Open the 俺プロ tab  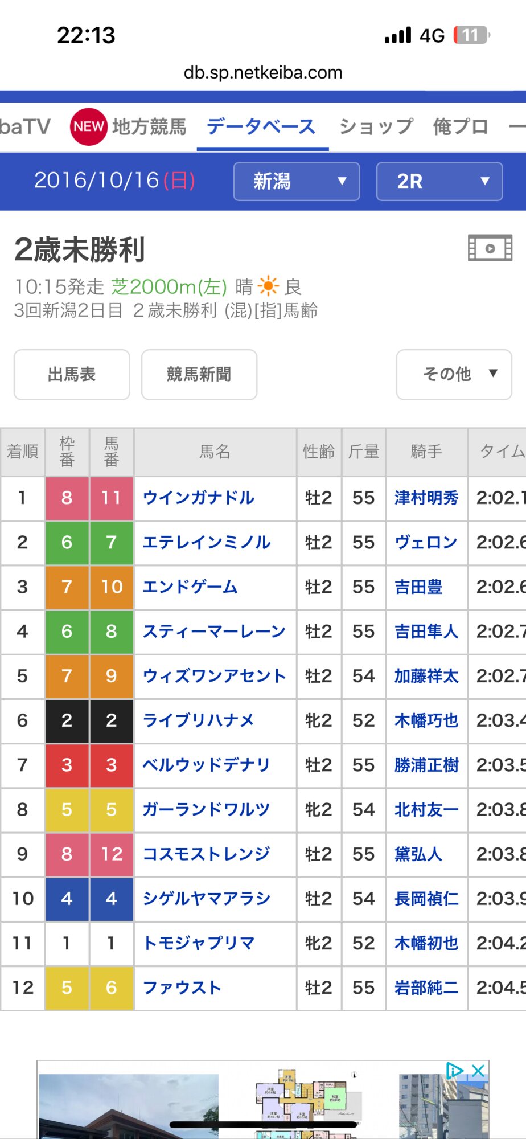pos(461,126)
